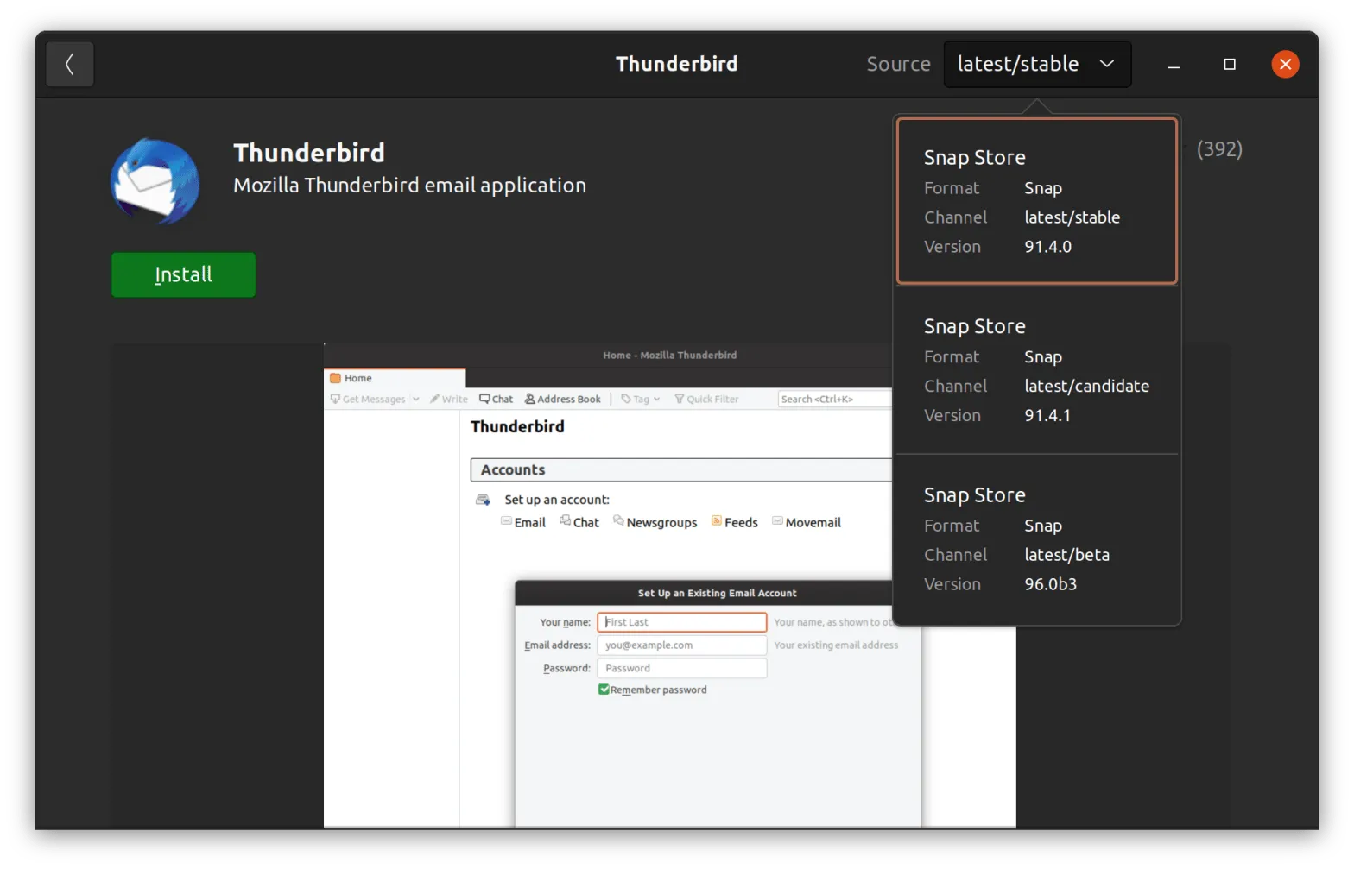This screenshot has height=869, width=1354.
Task: Click the back arrow button
Action: click(69, 64)
